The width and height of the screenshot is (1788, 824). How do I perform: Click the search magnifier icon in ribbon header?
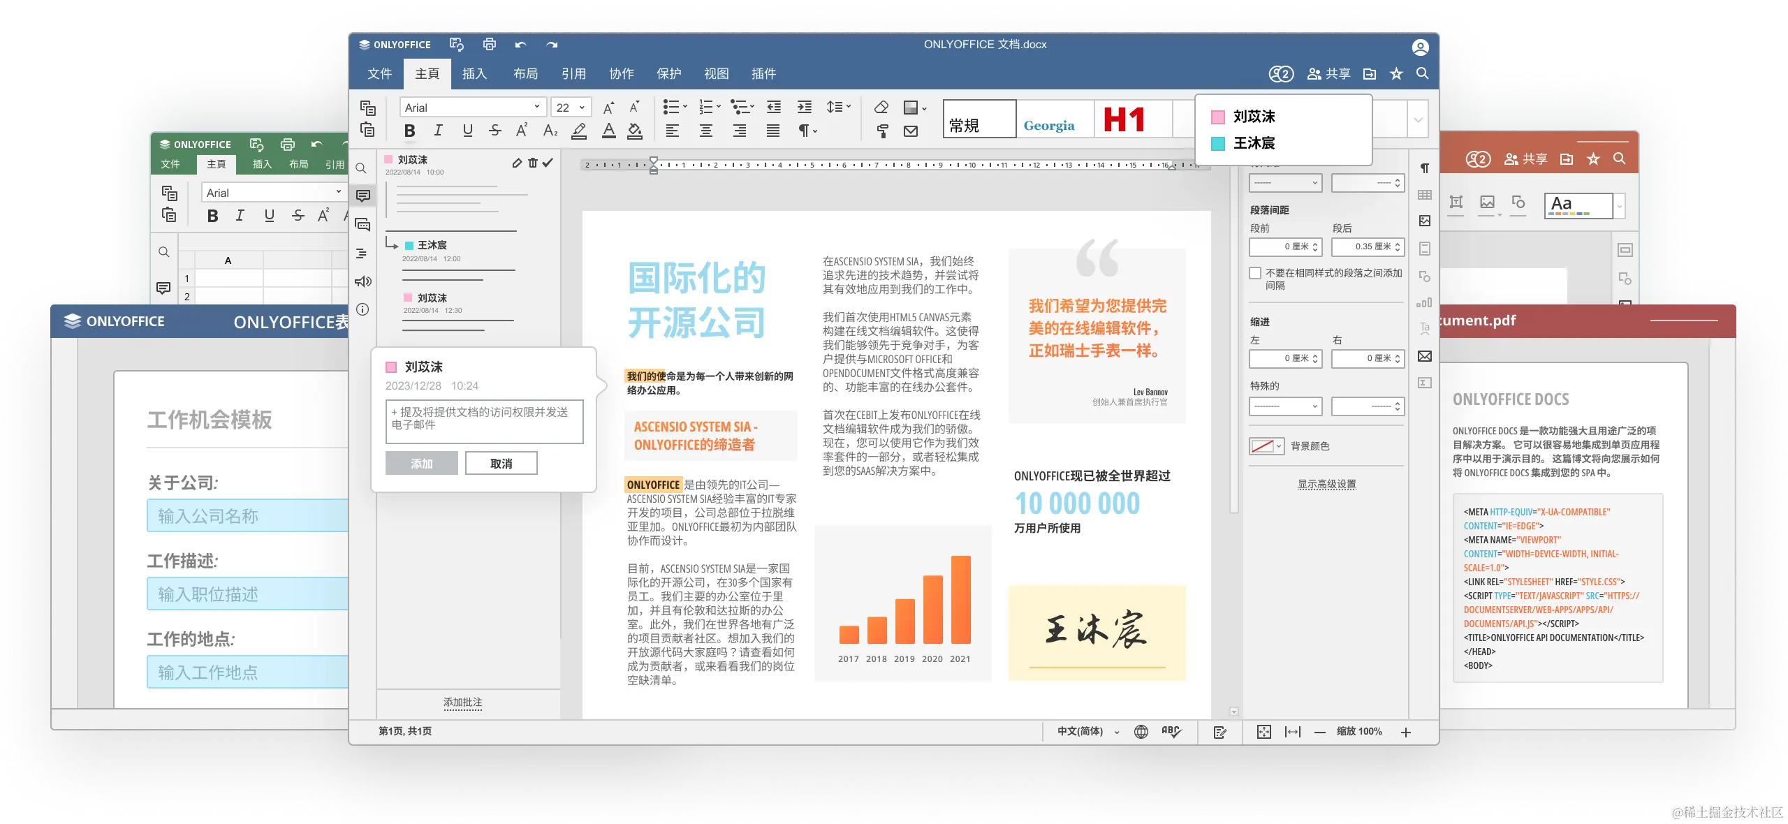point(1422,73)
